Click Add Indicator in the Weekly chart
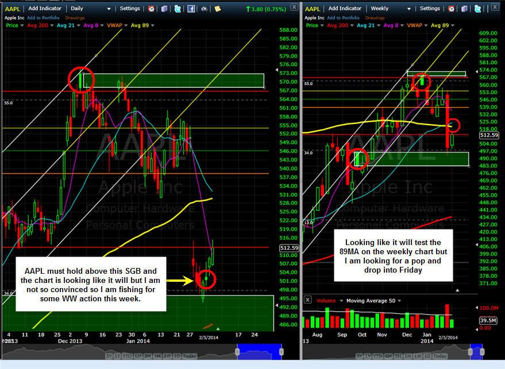 tap(345, 9)
